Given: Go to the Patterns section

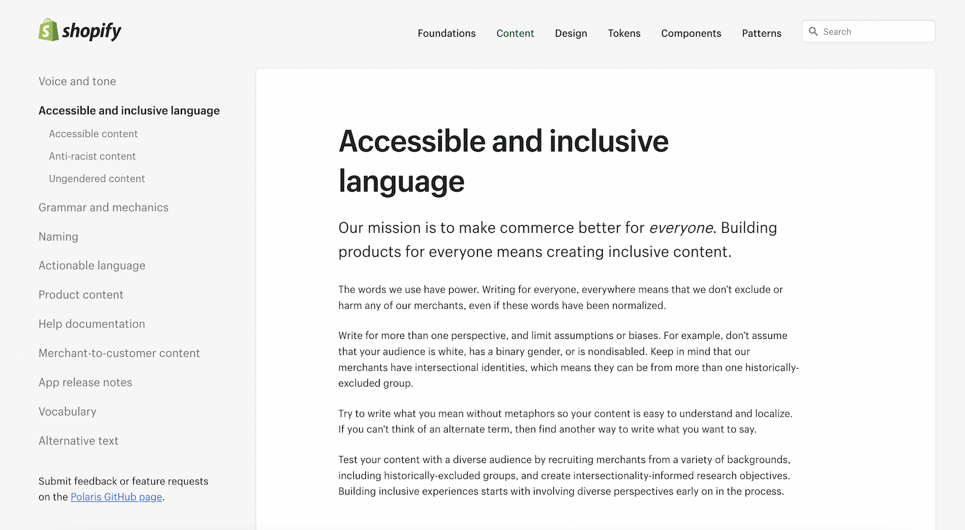Looking at the screenshot, I should coord(761,33).
